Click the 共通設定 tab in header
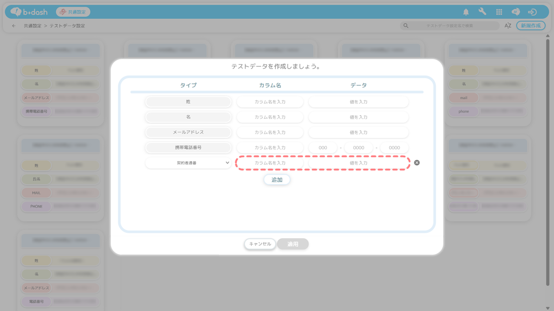The height and width of the screenshot is (311, 554). point(73,12)
